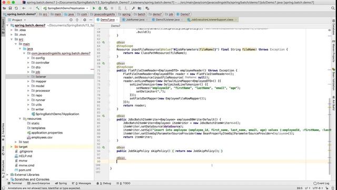Viewport: 337px width, 190px height.
Task: Select SpringBatchDemo7Application in the project tree
Action: coord(55,114)
